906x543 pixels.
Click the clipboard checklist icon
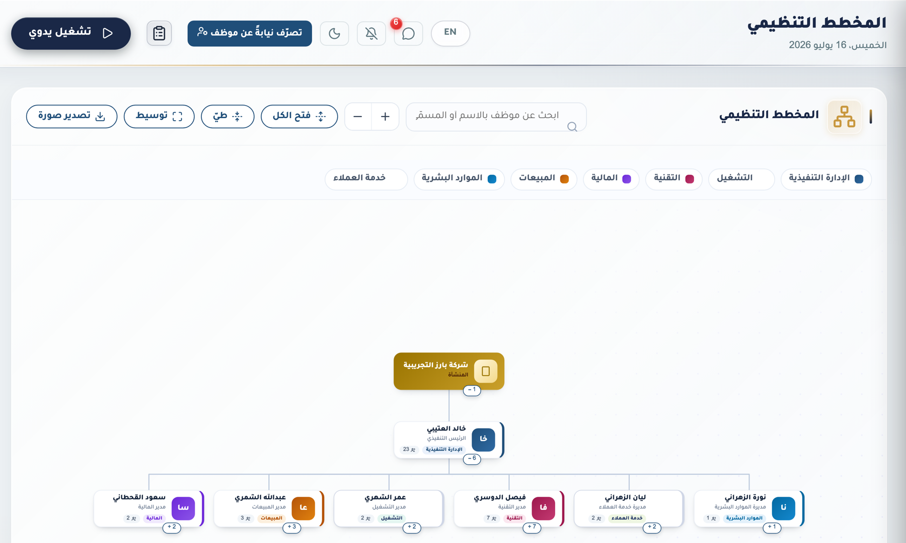pos(159,33)
